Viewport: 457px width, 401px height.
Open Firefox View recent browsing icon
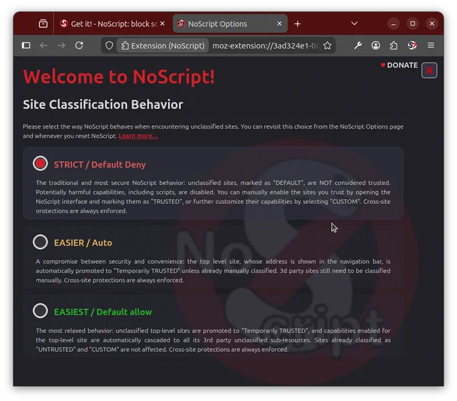pyautogui.click(x=43, y=24)
